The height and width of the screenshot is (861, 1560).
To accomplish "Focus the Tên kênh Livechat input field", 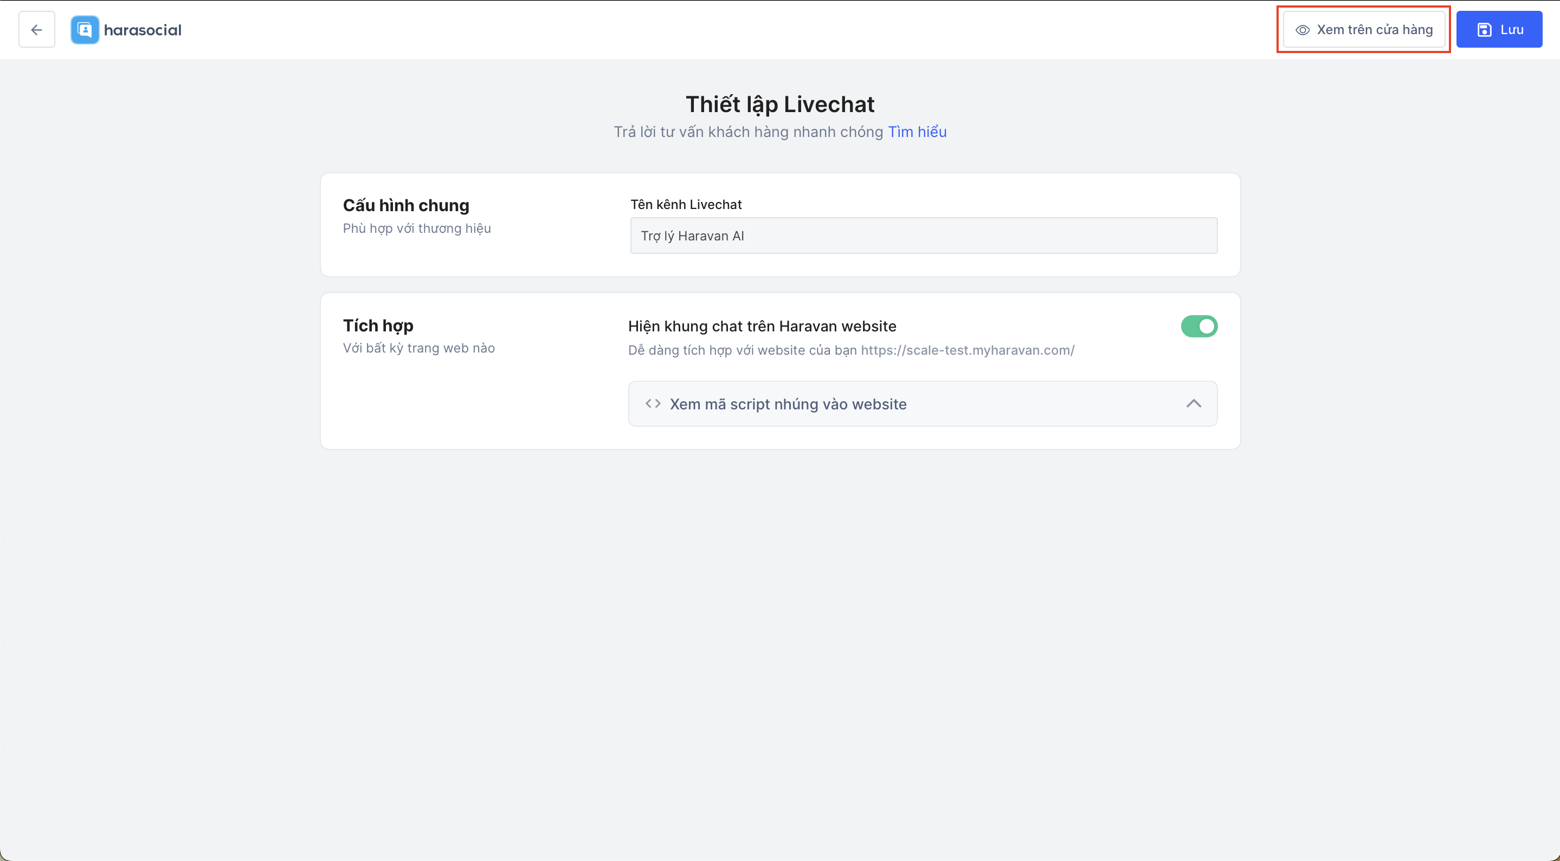I will coord(923,236).
